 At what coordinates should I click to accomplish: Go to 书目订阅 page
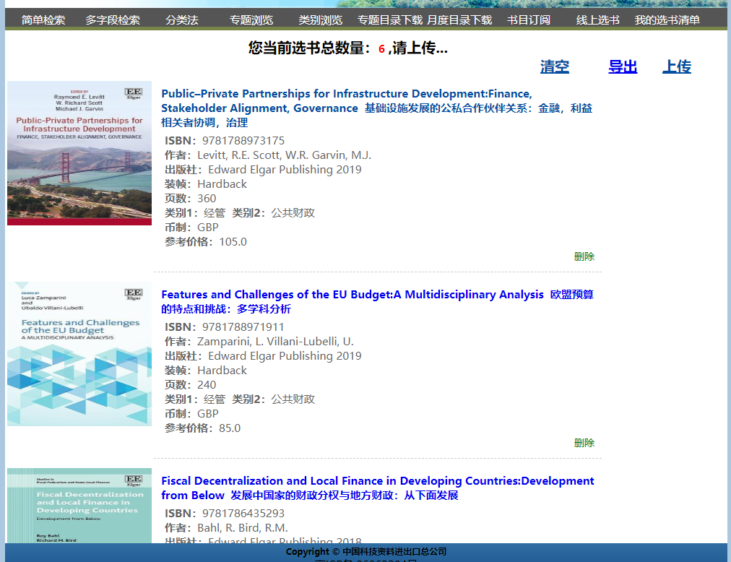point(529,20)
